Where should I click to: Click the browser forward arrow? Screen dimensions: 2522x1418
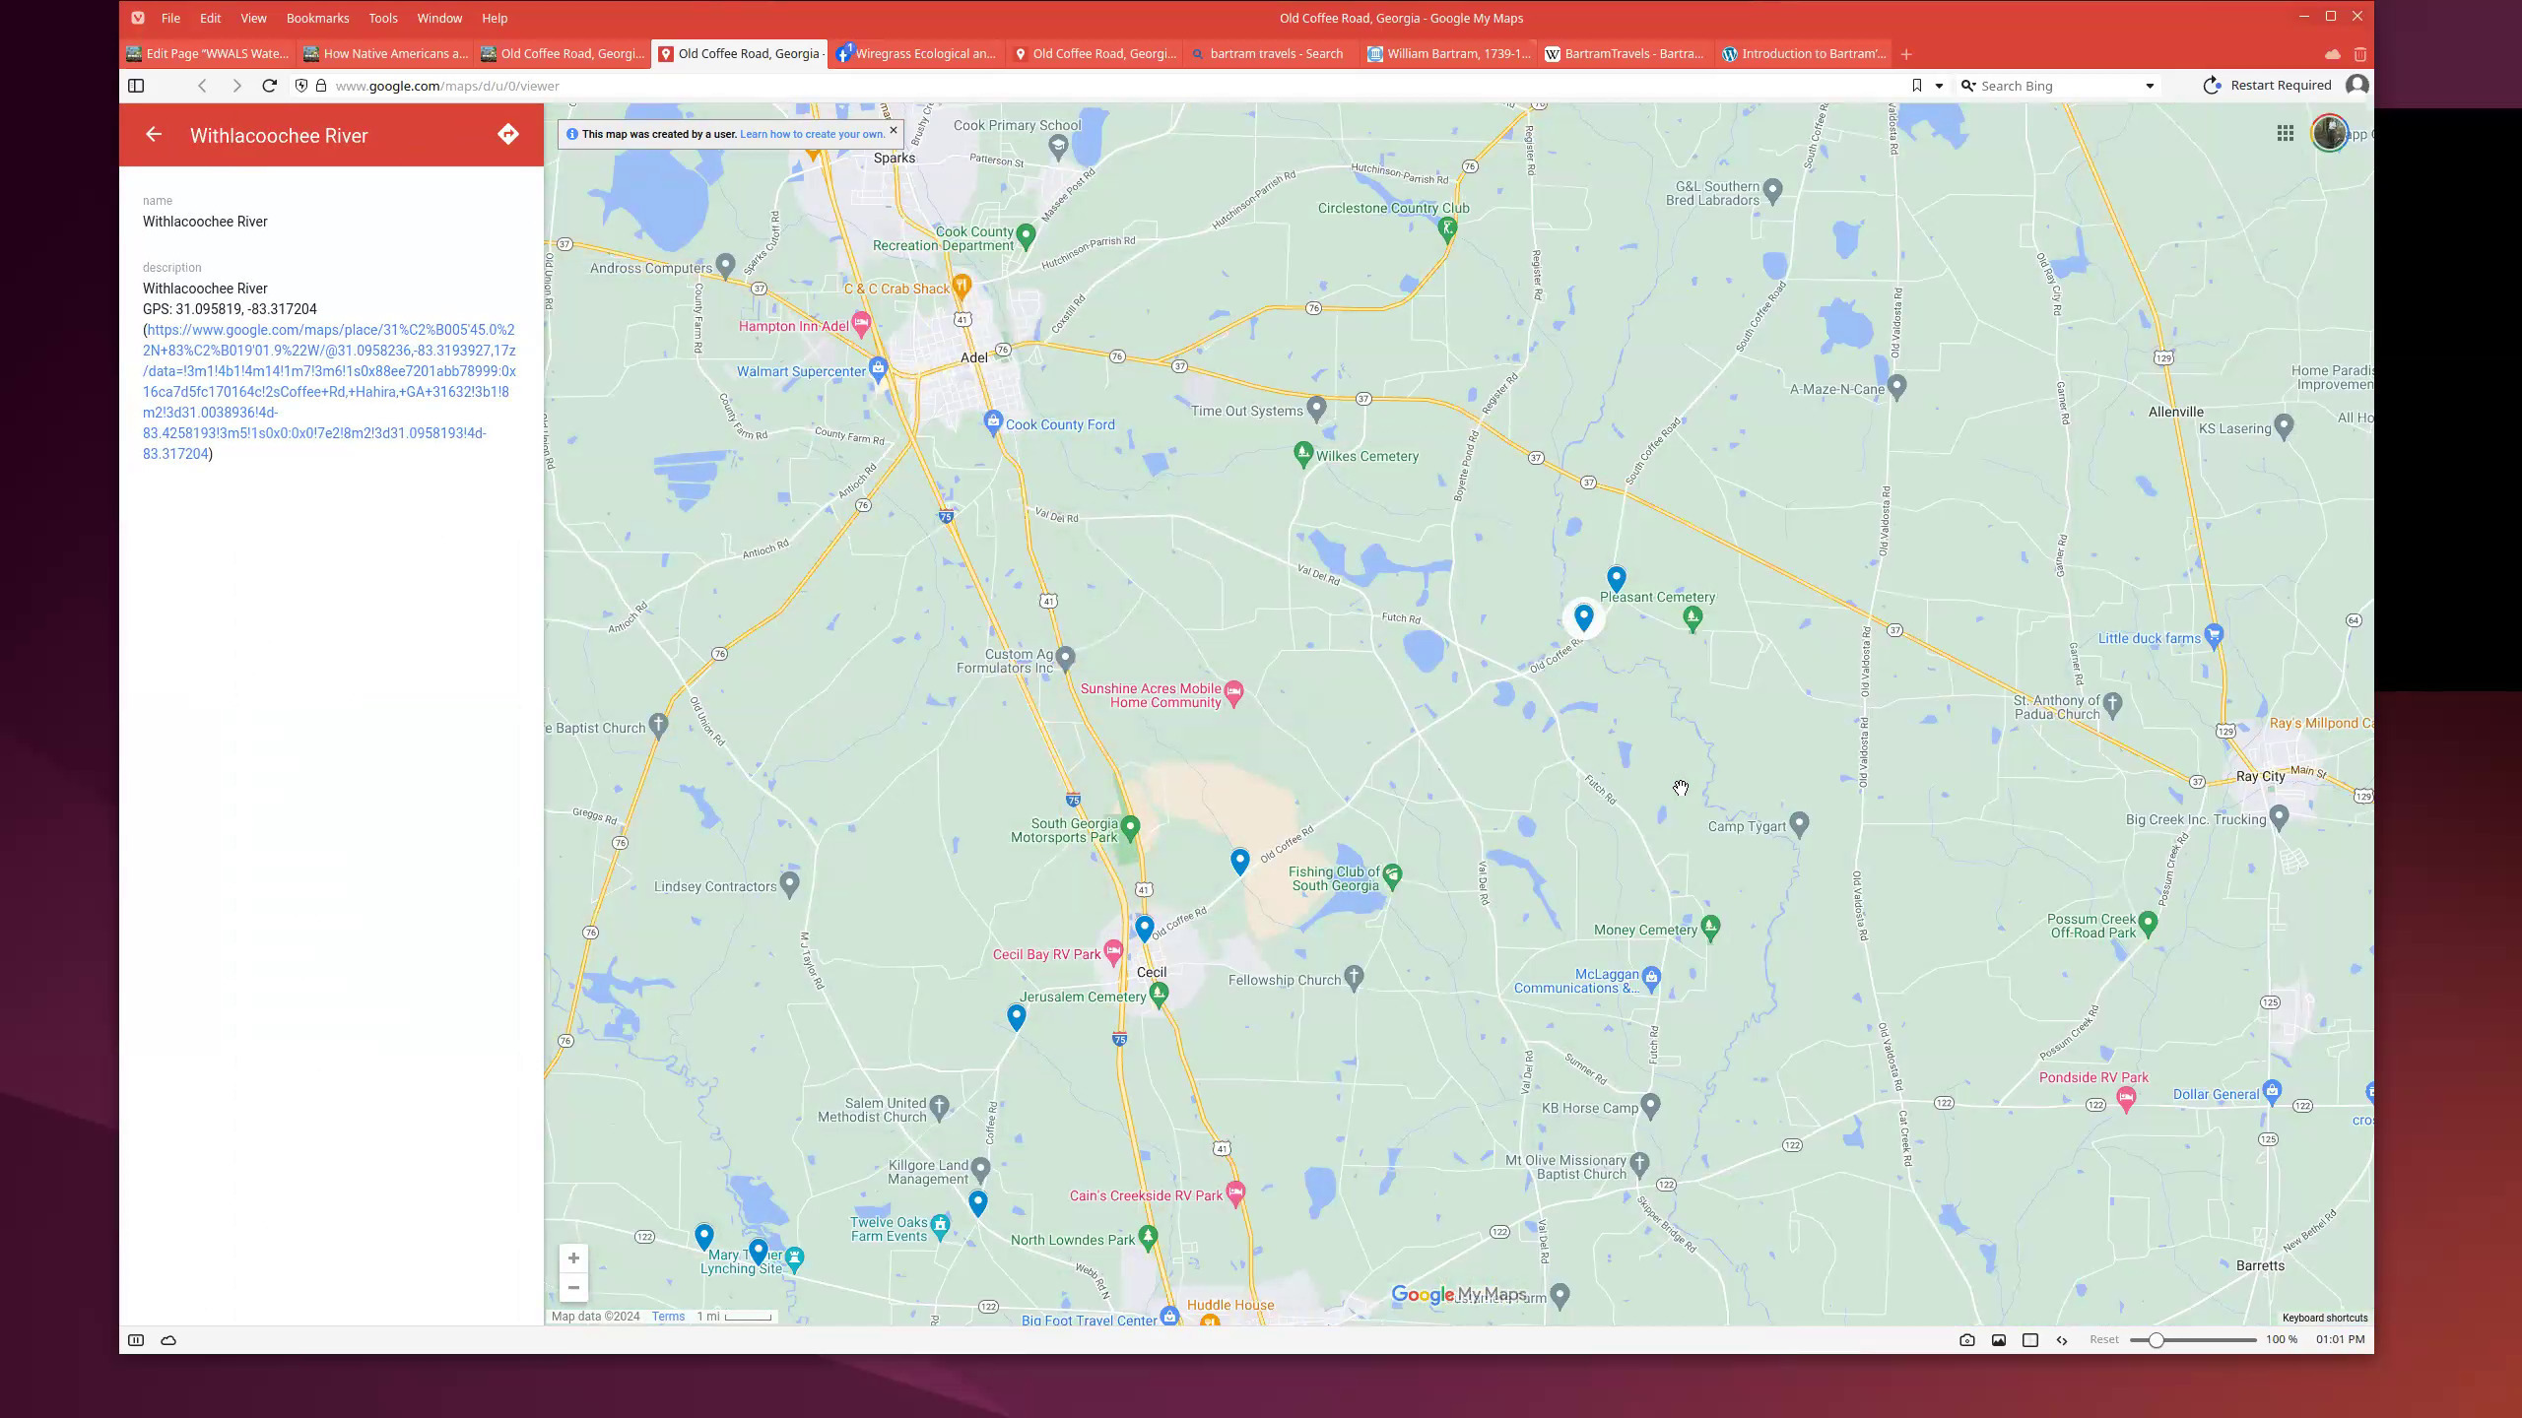(x=236, y=86)
